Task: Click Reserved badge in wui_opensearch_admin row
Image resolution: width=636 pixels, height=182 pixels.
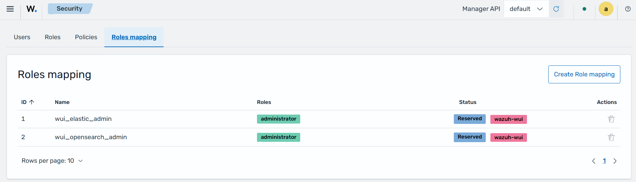Action: (x=470, y=137)
